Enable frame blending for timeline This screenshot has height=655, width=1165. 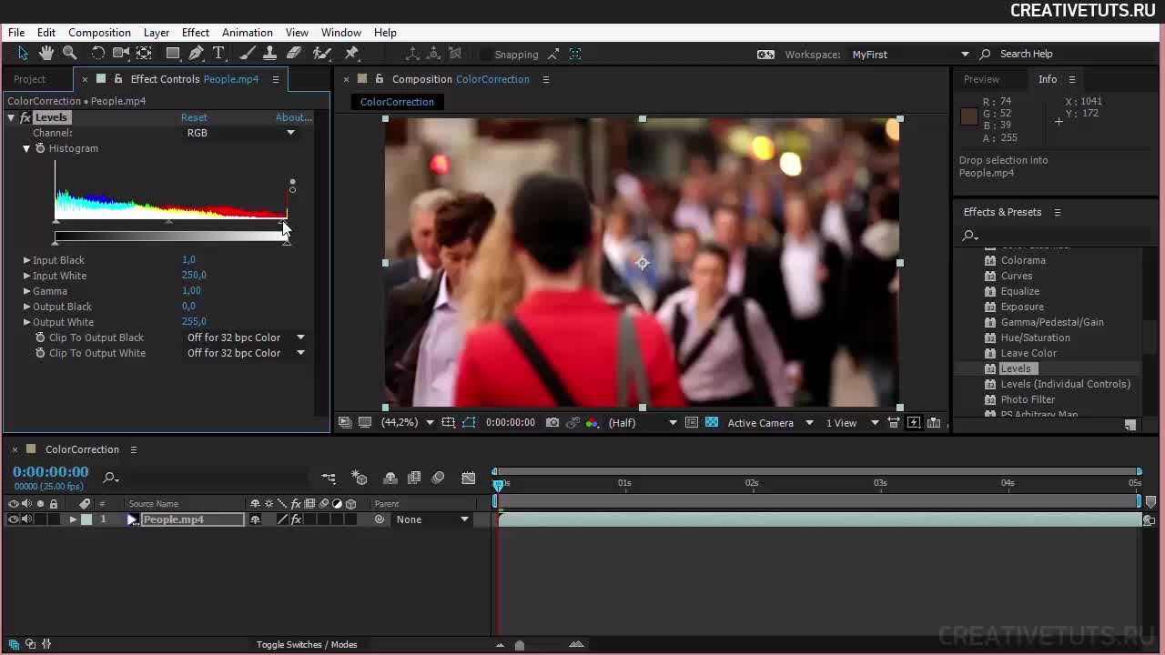pyautogui.click(x=414, y=478)
